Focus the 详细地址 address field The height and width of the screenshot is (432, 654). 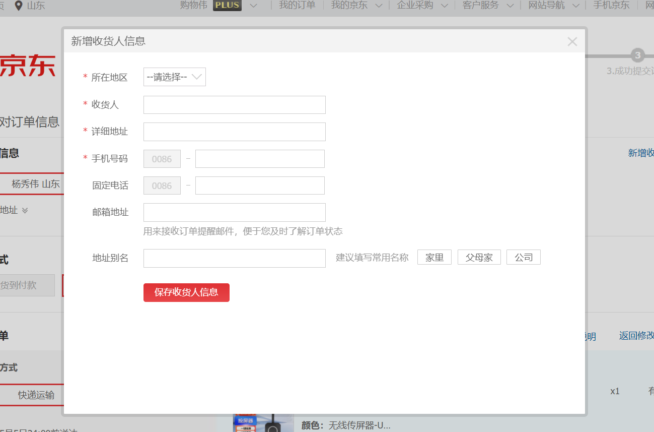pos(234,132)
